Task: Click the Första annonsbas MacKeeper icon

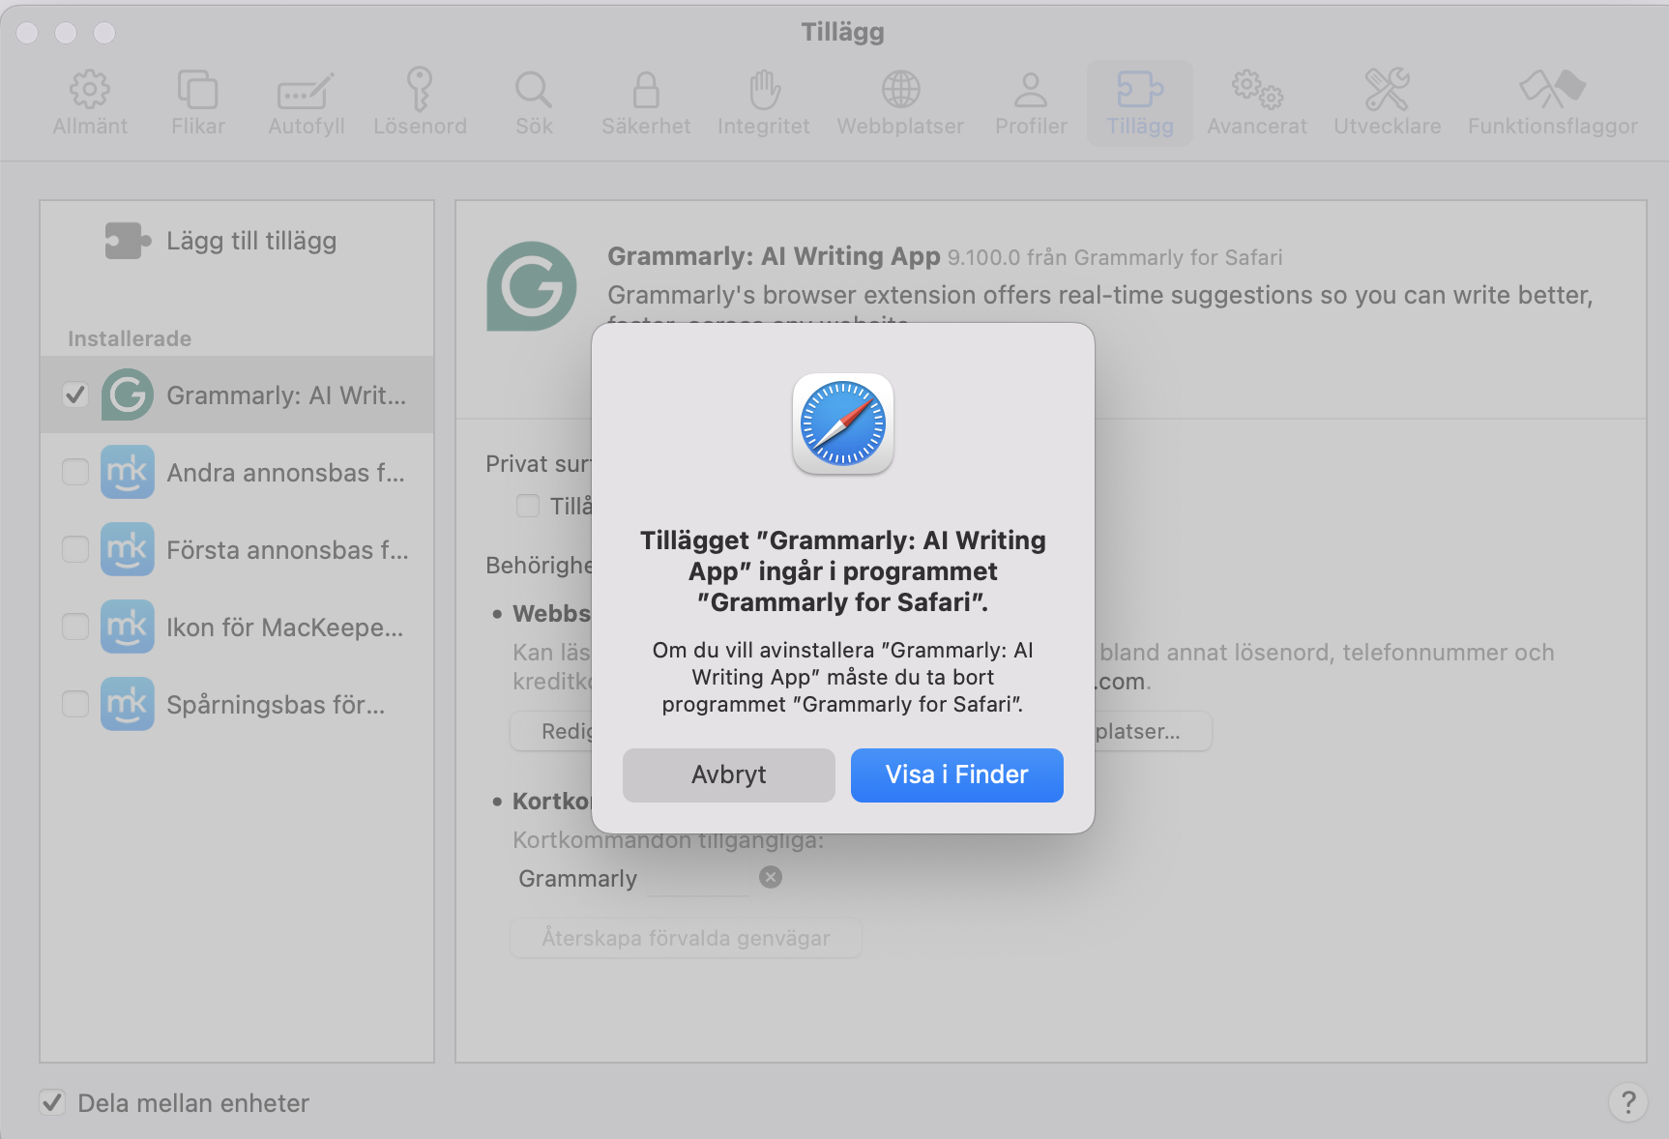Action: click(128, 549)
